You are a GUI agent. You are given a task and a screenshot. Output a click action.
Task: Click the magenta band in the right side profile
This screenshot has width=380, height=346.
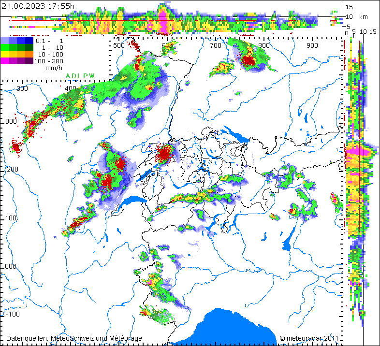(x=356, y=153)
